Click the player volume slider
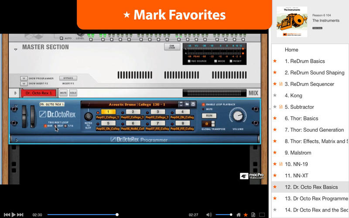This screenshot has width=349, height=218. (x=224, y=215)
